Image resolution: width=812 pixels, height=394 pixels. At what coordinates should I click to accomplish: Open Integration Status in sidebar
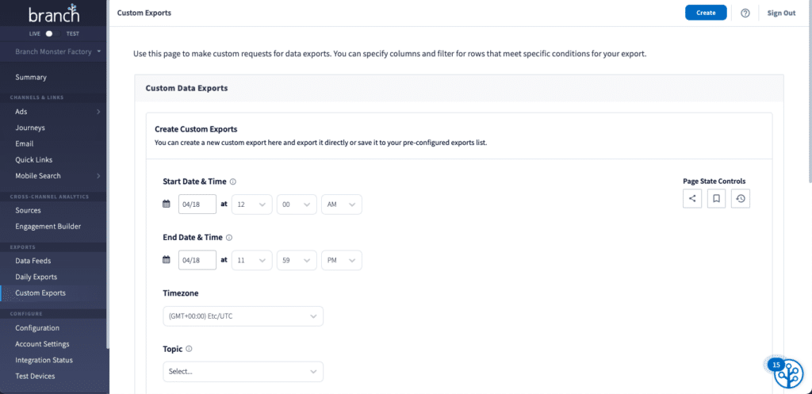point(44,360)
